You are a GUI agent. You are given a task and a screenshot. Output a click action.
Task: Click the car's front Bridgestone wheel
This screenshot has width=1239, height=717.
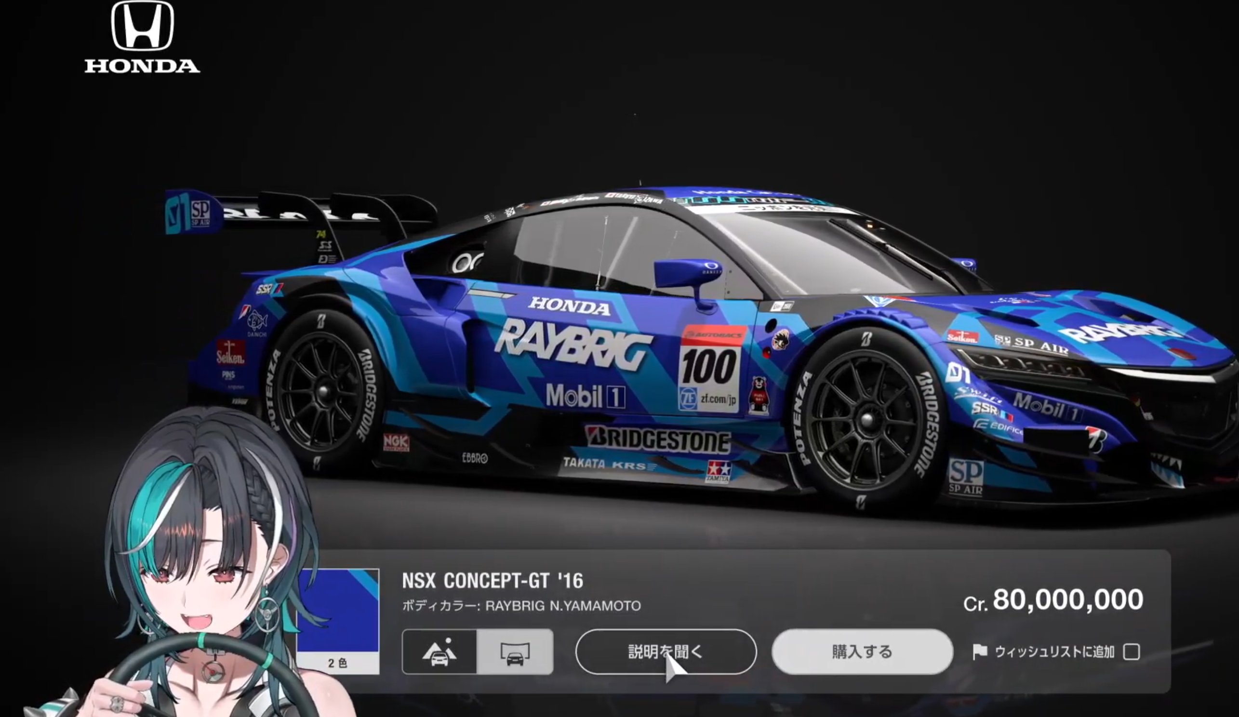[867, 420]
